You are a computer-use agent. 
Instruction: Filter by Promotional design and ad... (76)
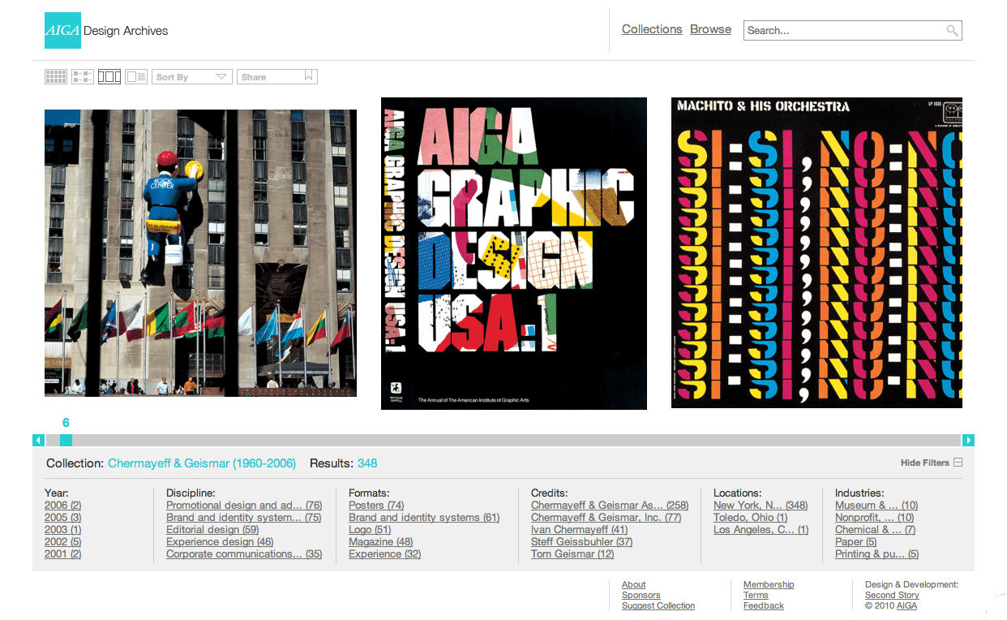coord(244,506)
